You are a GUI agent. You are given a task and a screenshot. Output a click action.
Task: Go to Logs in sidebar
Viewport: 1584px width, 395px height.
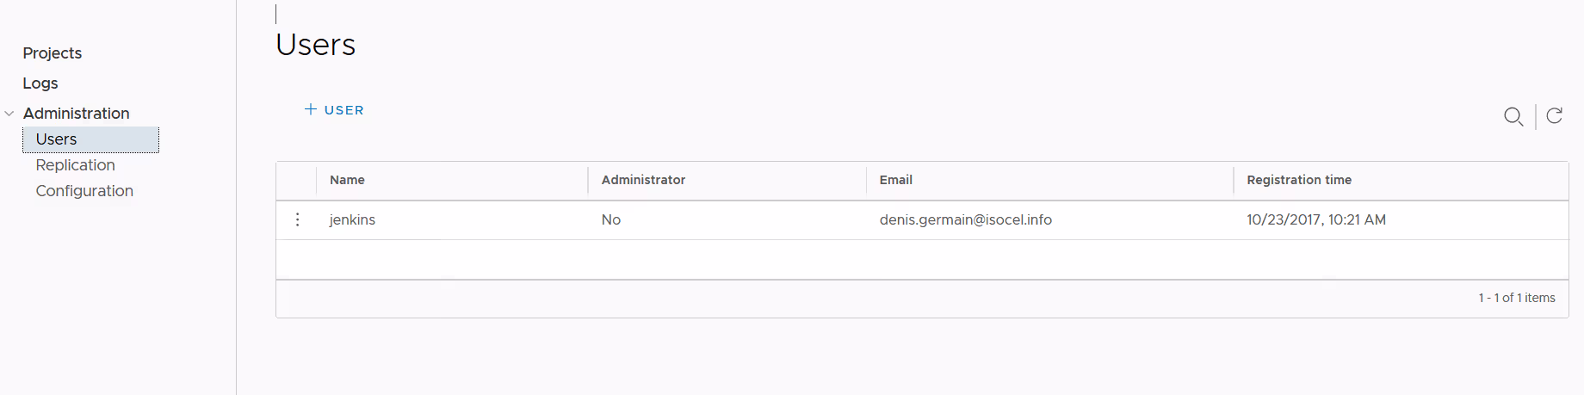coord(40,83)
